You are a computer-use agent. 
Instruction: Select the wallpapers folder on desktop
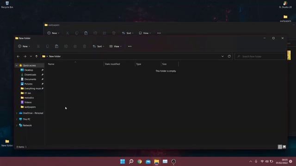click(285, 18)
